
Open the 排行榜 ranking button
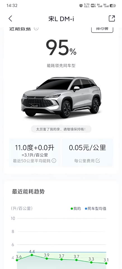click(102, 29)
